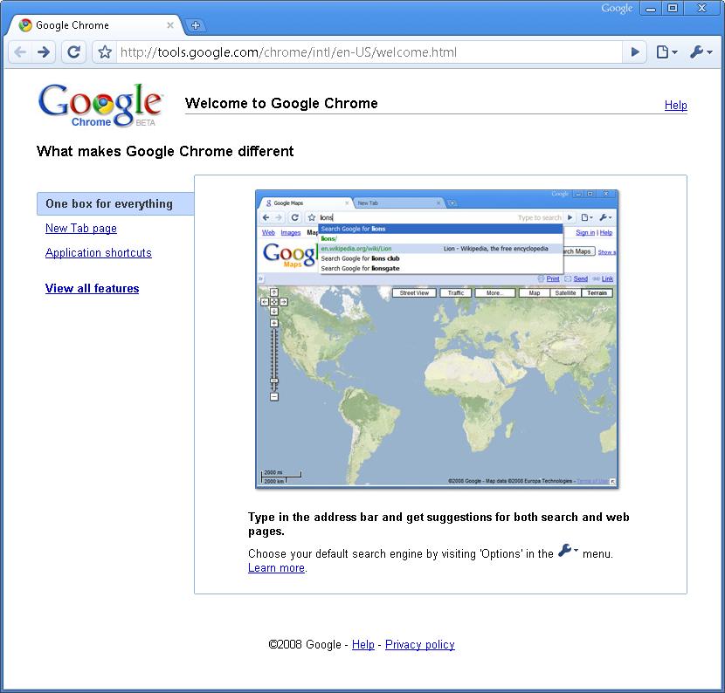
Task: Open a new tab with the plus button
Action: [x=196, y=24]
